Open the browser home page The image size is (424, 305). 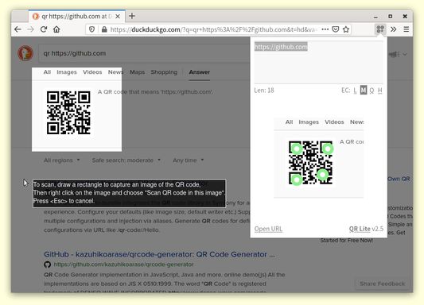[x=56, y=29]
